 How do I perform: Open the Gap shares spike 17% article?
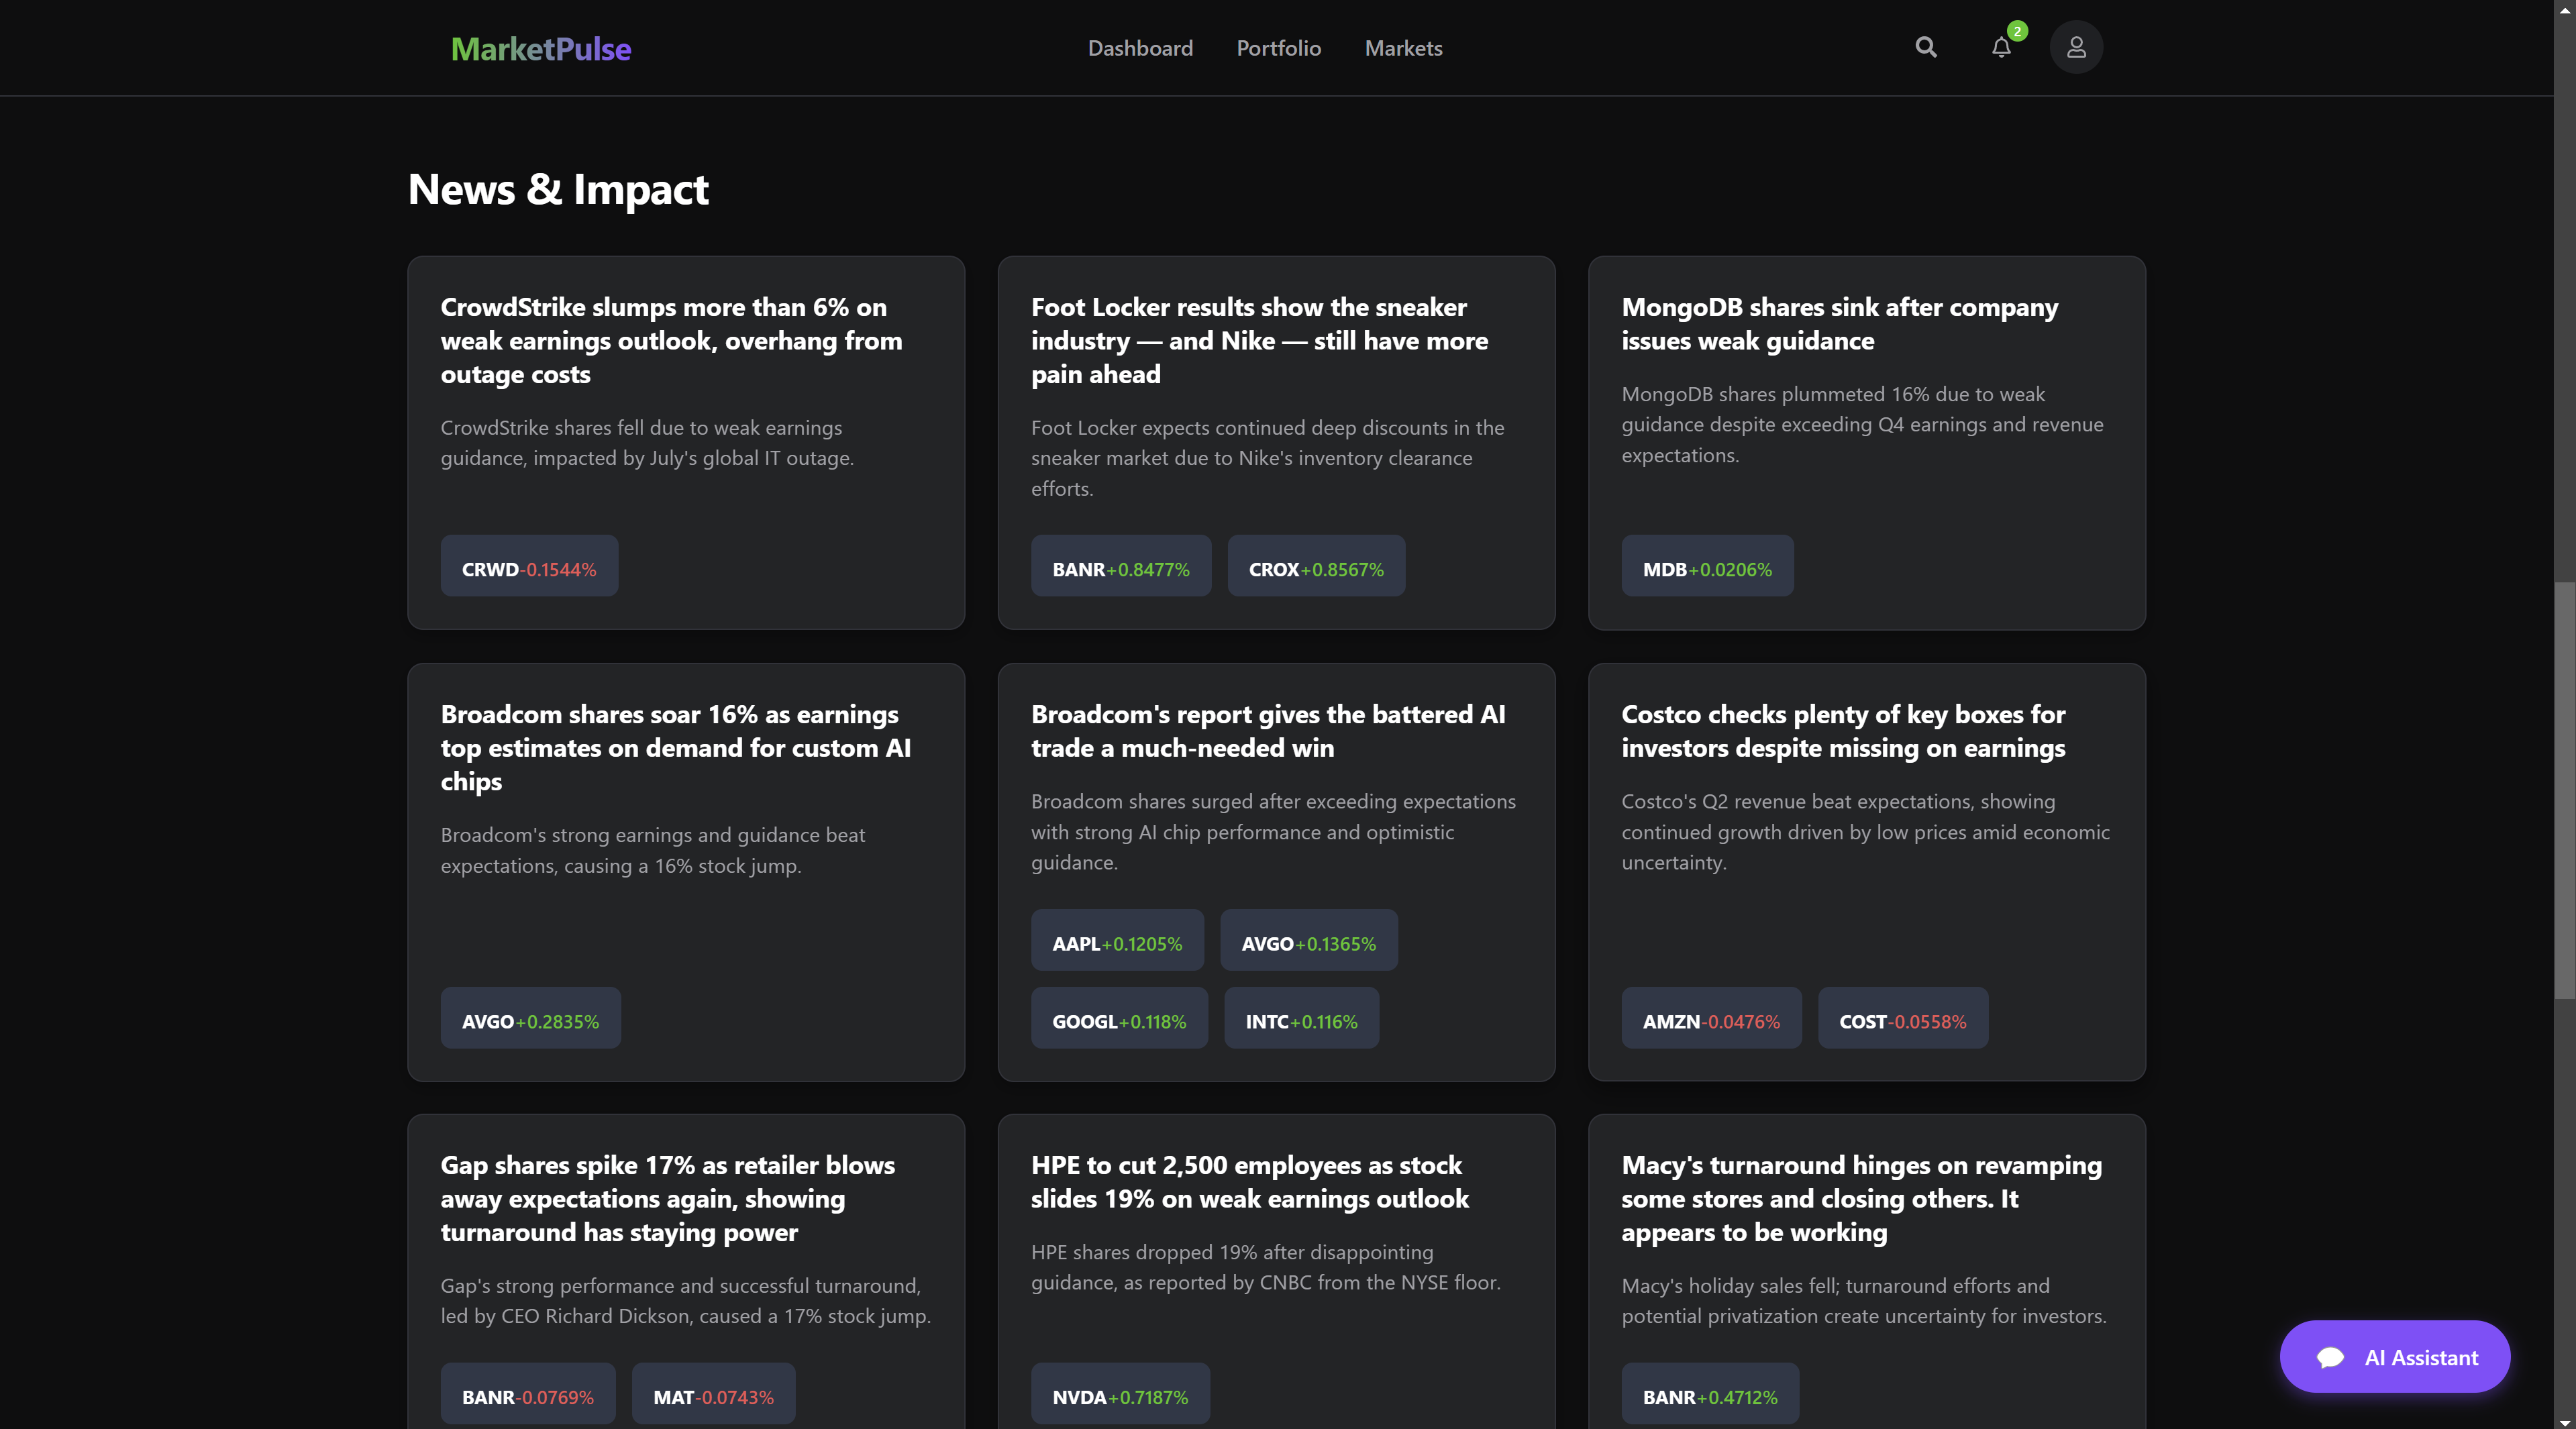tap(667, 1198)
